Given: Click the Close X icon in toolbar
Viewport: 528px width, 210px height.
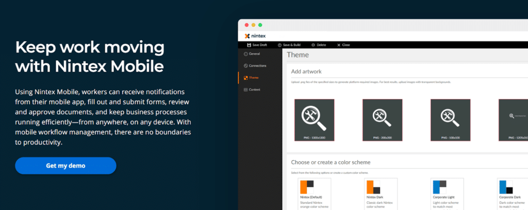Looking at the screenshot, I should [339, 45].
